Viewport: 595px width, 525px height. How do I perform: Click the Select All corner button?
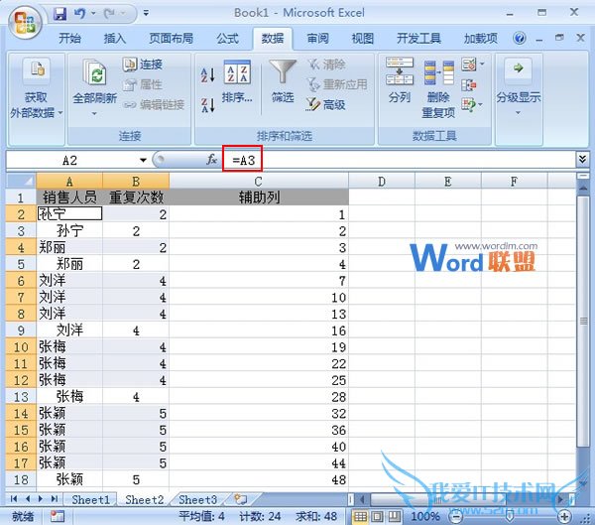coord(21,181)
